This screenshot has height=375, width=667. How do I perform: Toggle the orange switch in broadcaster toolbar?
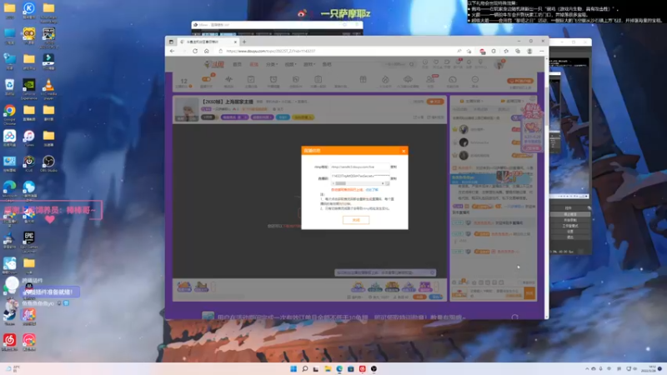click(206, 79)
